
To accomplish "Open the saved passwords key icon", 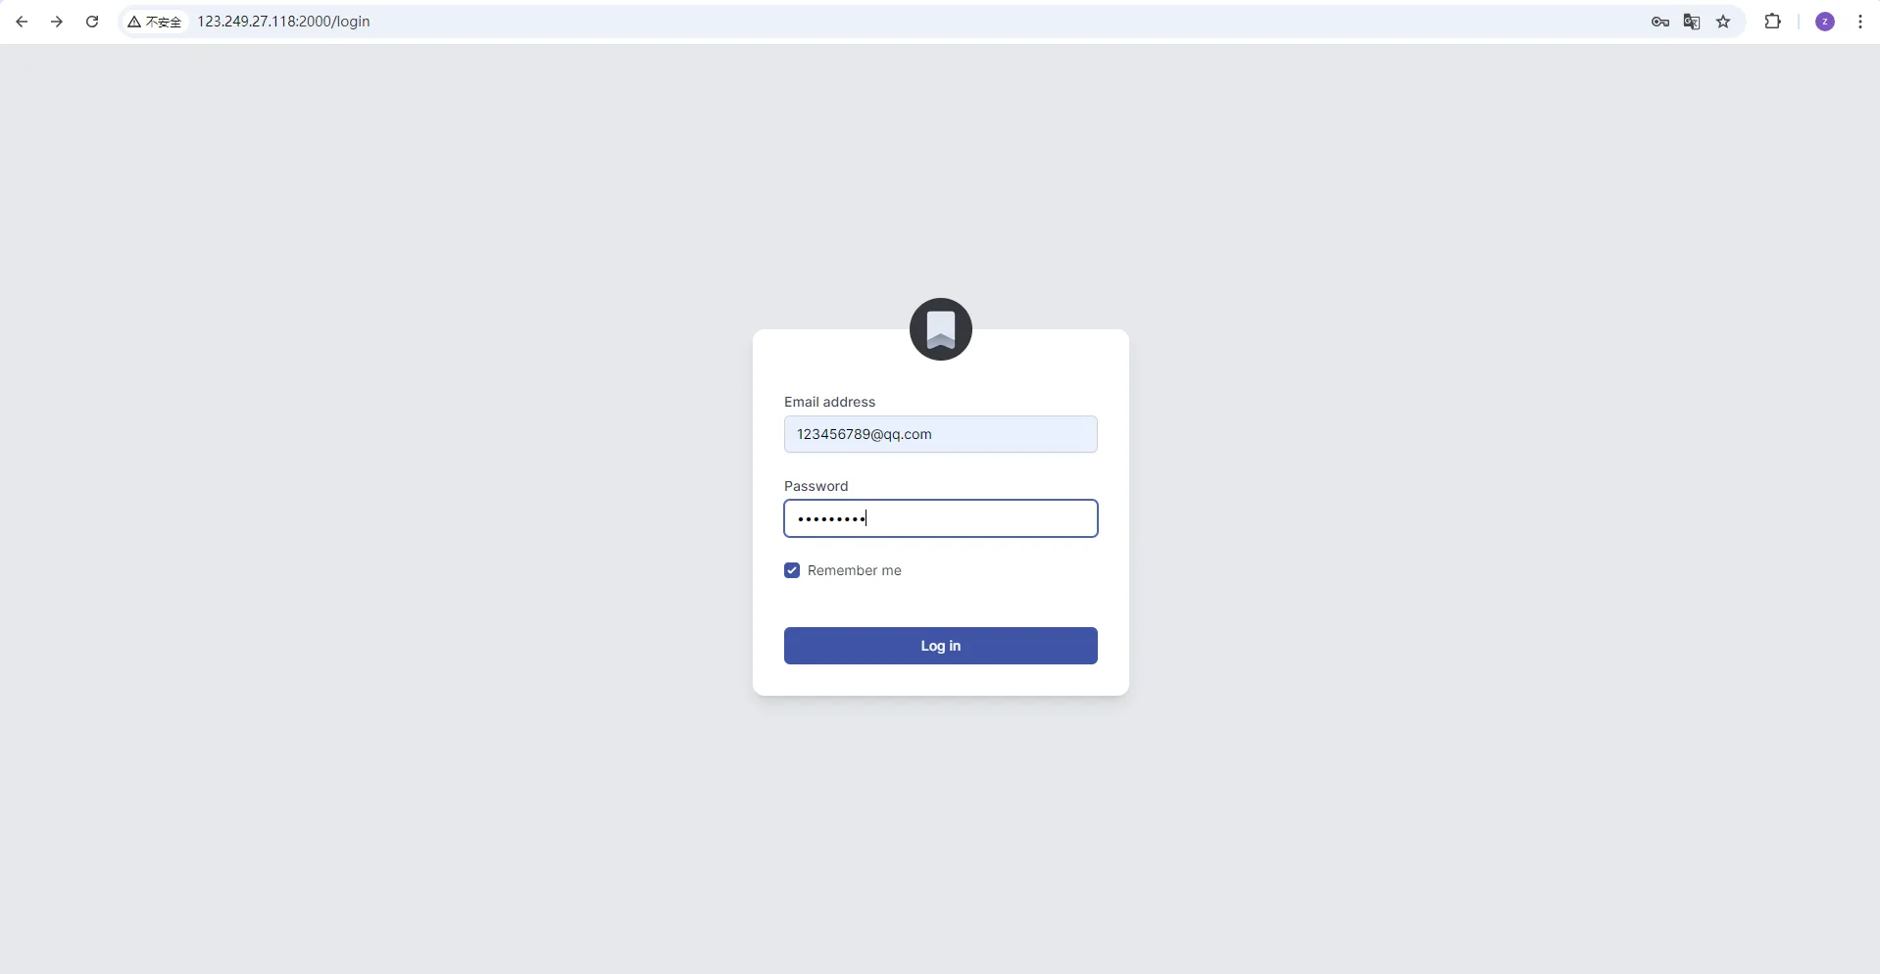I will (x=1659, y=22).
